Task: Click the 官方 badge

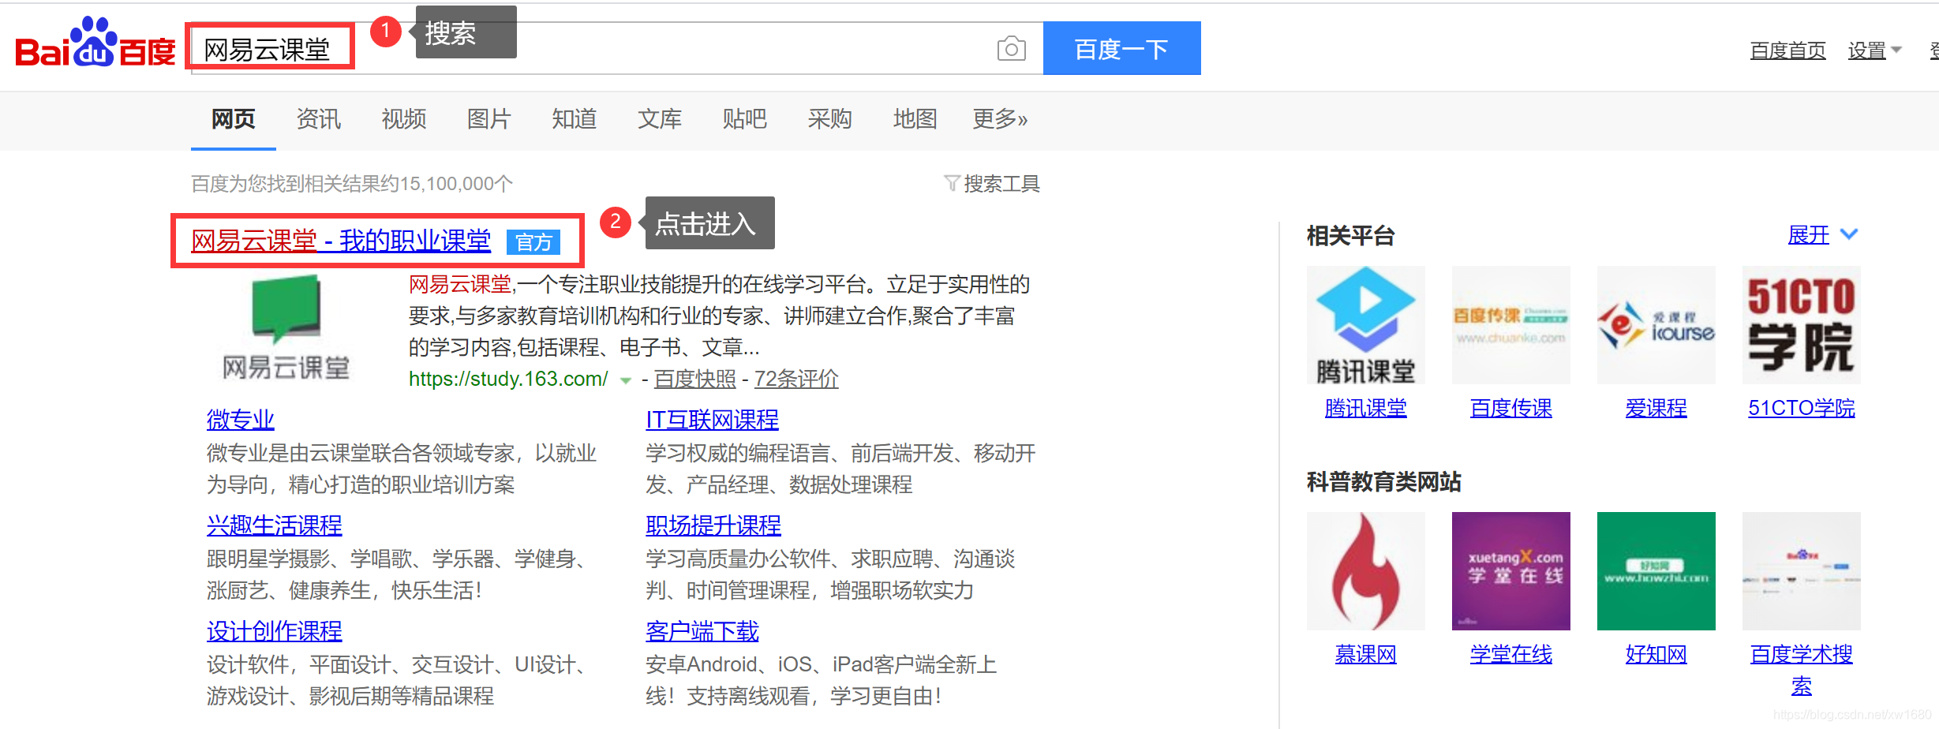Action: click(x=533, y=242)
